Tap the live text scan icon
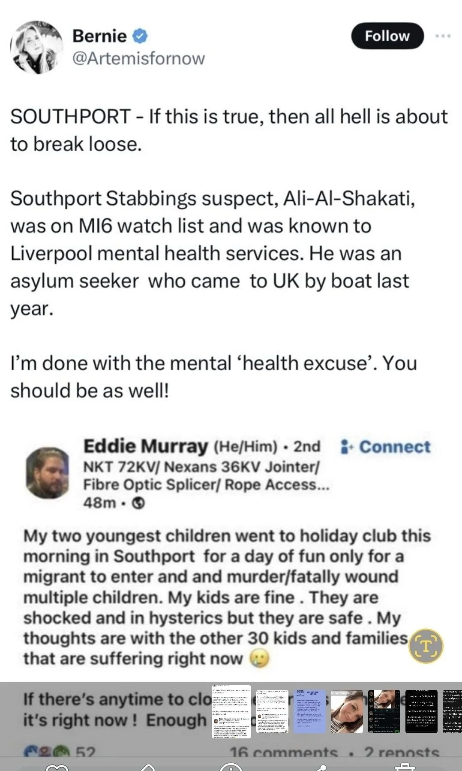The height and width of the screenshot is (771, 462). click(x=426, y=646)
